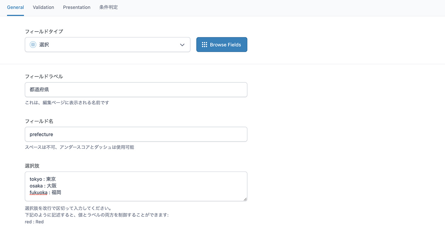This screenshot has width=445, height=235.
Task: Click the フィールドラベル label
Action: pyautogui.click(x=44, y=76)
